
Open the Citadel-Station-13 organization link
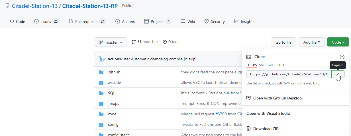click(x=34, y=6)
